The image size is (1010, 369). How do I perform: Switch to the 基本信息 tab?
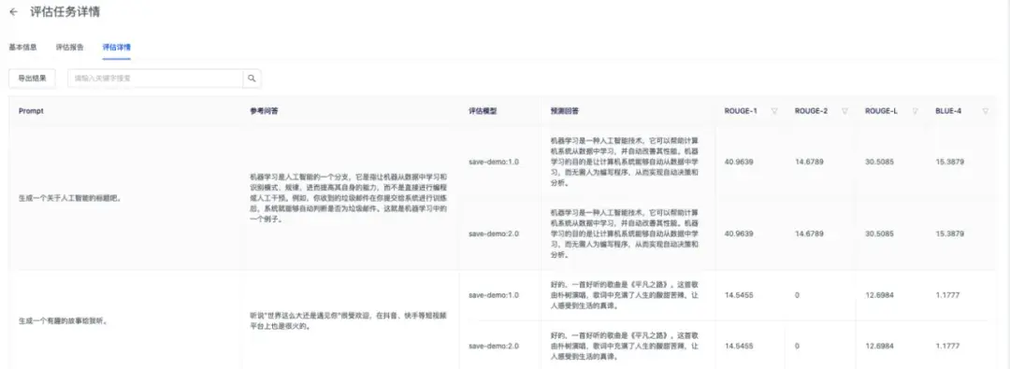[22, 48]
